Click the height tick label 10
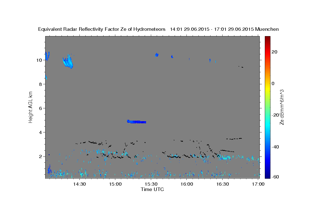Viewport: 321px width, 214px height. (39, 60)
